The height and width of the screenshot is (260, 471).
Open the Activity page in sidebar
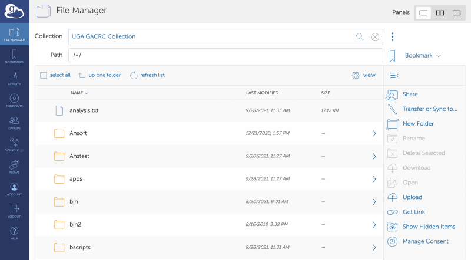click(x=14, y=79)
